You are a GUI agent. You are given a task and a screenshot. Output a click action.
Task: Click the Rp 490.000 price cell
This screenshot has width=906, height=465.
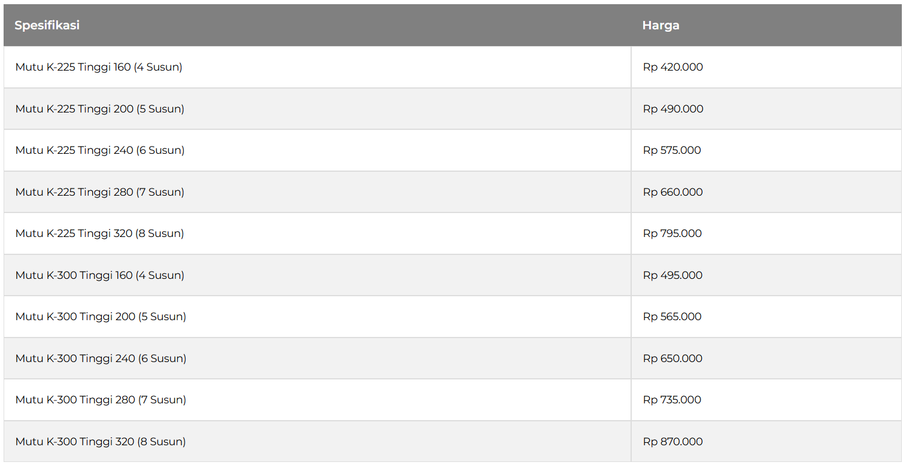(766, 109)
